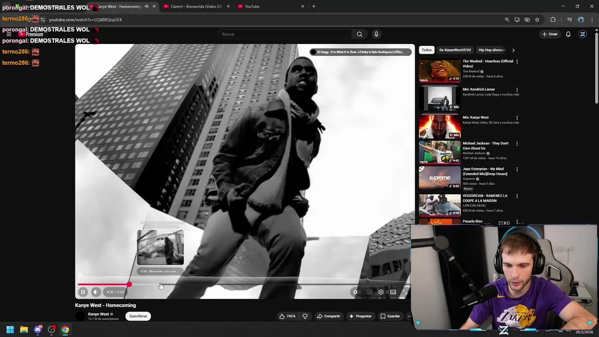
Task: Open the Crear create button
Action: (x=550, y=34)
